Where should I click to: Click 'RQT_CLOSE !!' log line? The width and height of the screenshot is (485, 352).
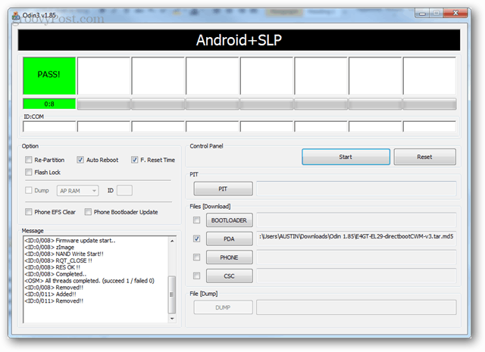[x=58, y=260]
